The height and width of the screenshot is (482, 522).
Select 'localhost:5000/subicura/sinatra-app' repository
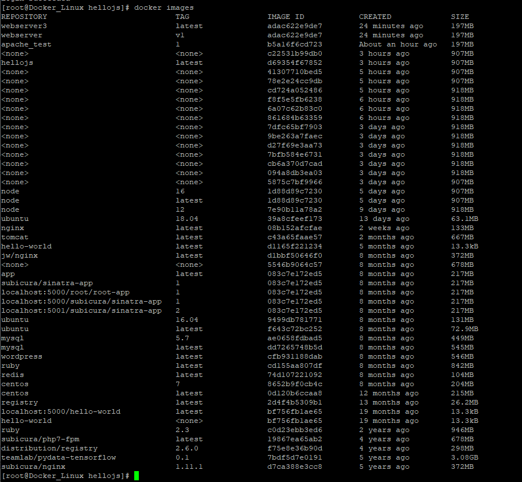pyautogui.click(x=81, y=301)
